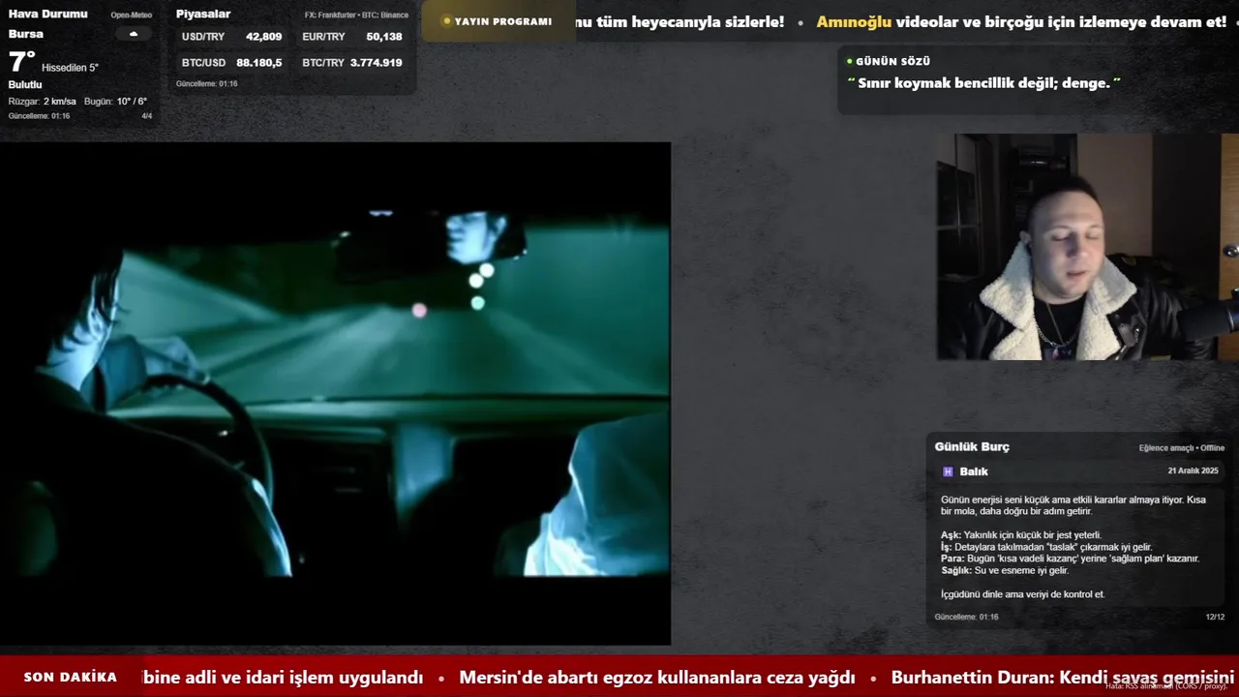This screenshot has height=697, width=1239.
Task: Click the 7° temperature reading
Action: (21, 63)
